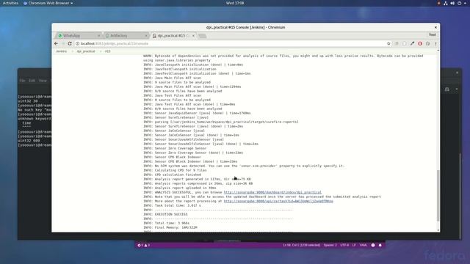
Task: Open View menu in the terminal window
Action: click(43, 81)
